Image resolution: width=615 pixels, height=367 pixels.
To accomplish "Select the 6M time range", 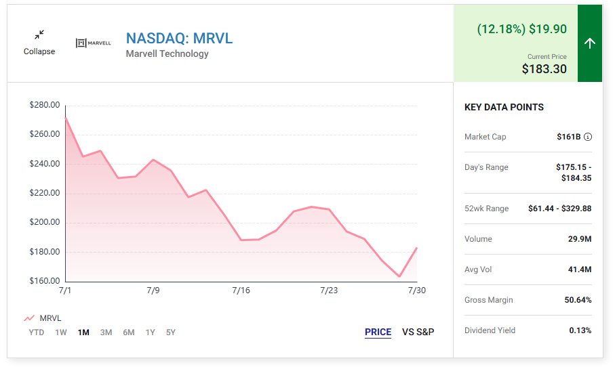I will point(129,332).
